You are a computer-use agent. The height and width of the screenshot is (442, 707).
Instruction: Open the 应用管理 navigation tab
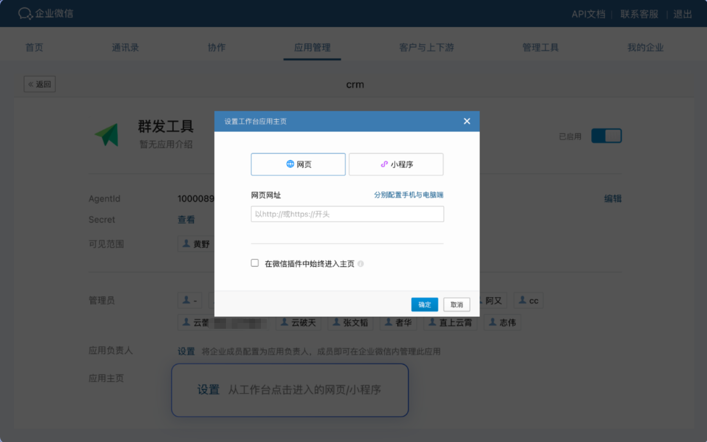tap(312, 48)
